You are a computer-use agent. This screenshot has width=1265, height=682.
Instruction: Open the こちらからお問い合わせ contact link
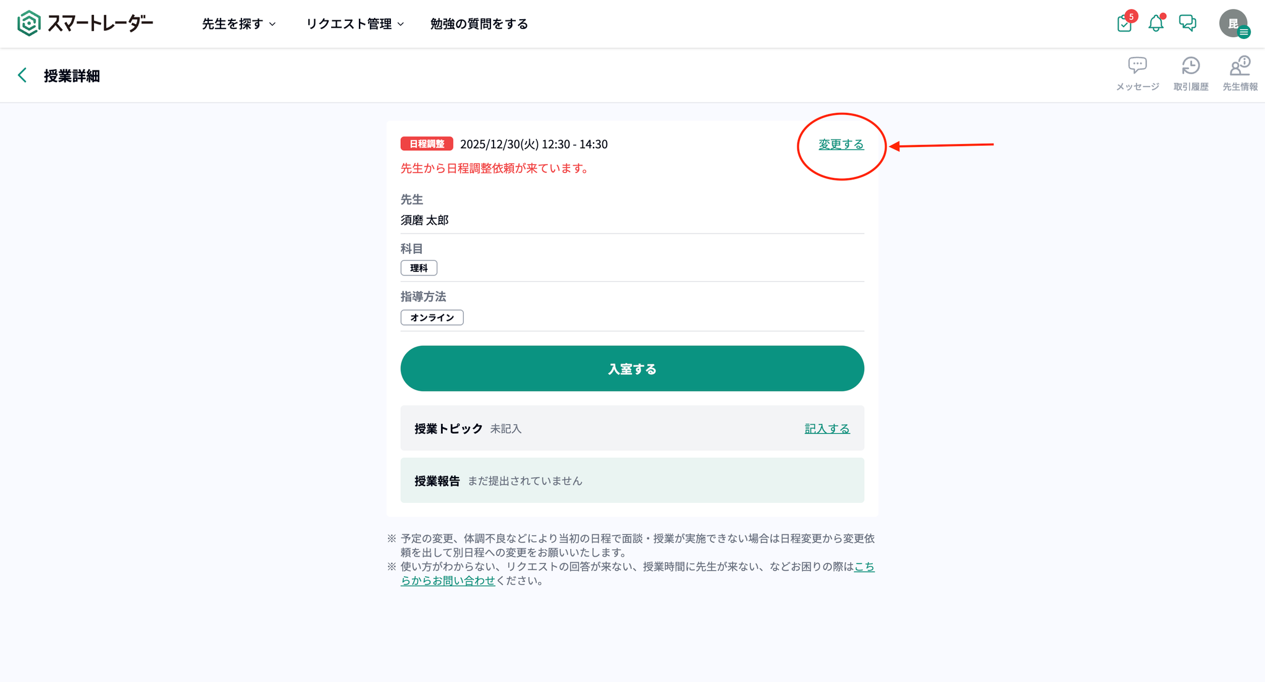[448, 581]
